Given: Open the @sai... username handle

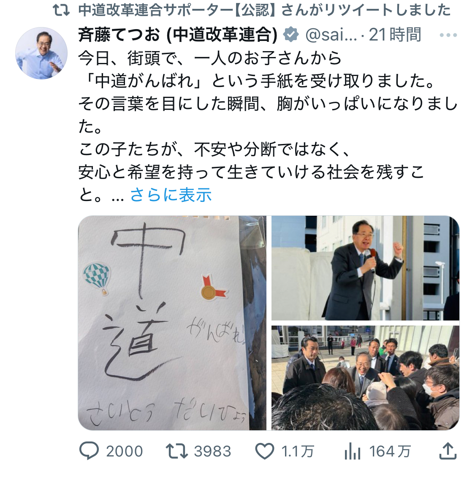Looking at the screenshot, I should (331, 35).
